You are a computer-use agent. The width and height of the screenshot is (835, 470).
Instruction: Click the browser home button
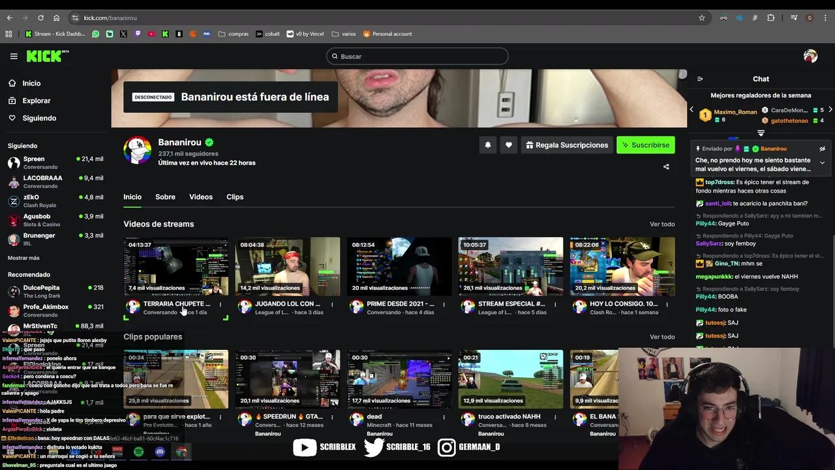click(x=56, y=18)
